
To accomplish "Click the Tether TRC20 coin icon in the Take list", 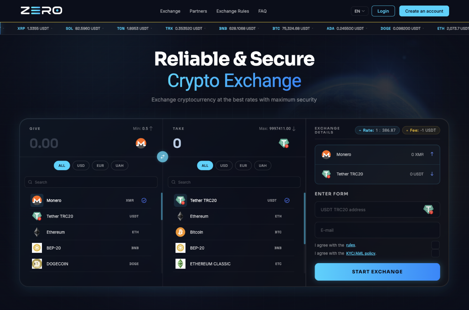I will click(181, 200).
